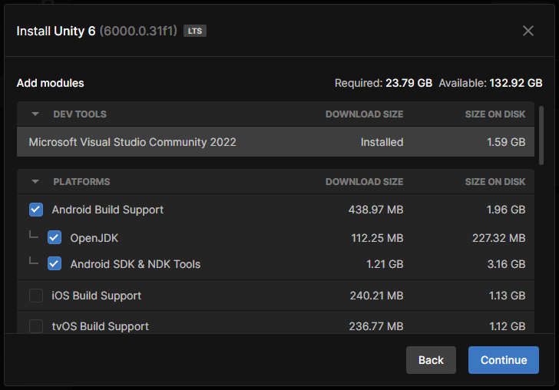The image size is (559, 390).
Task: Click the Continue button
Action: tap(504, 360)
